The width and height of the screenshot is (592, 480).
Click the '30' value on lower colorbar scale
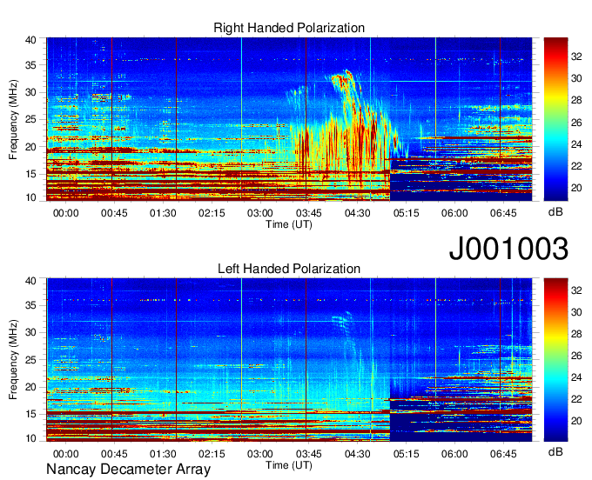(576, 312)
